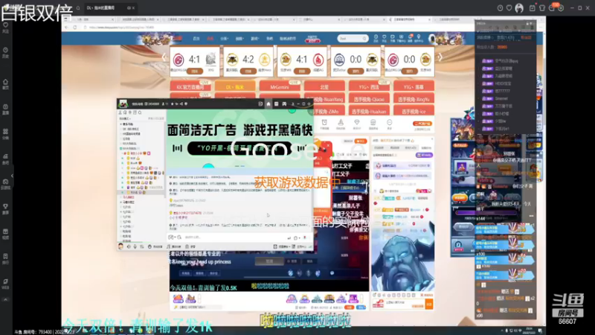Toggle the speaker icon in voice chat footer
The width and height of the screenshot is (595, 335).
click(129, 246)
